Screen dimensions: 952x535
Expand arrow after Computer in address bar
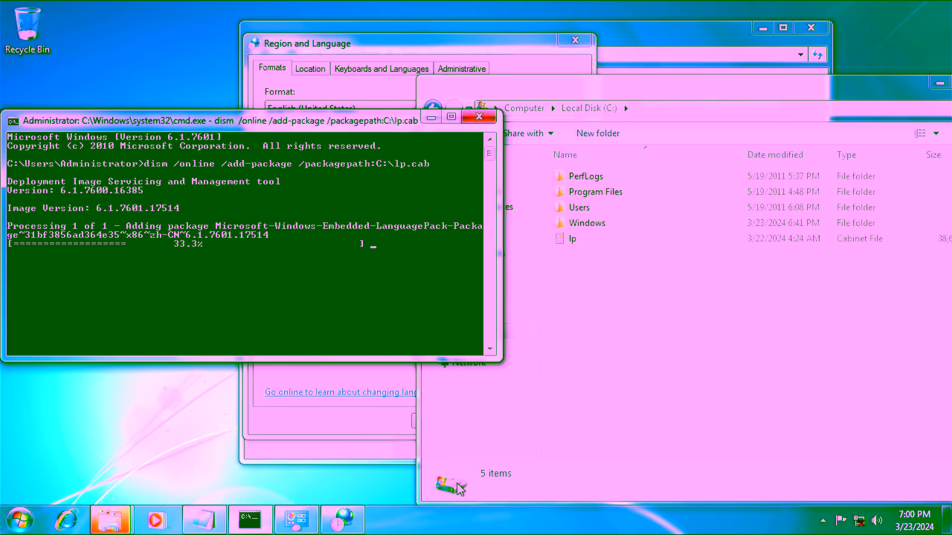point(553,108)
